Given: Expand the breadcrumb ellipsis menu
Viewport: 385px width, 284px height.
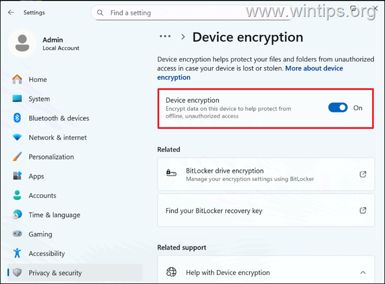Looking at the screenshot, I should pyautogui.click(x=165, y=37).
